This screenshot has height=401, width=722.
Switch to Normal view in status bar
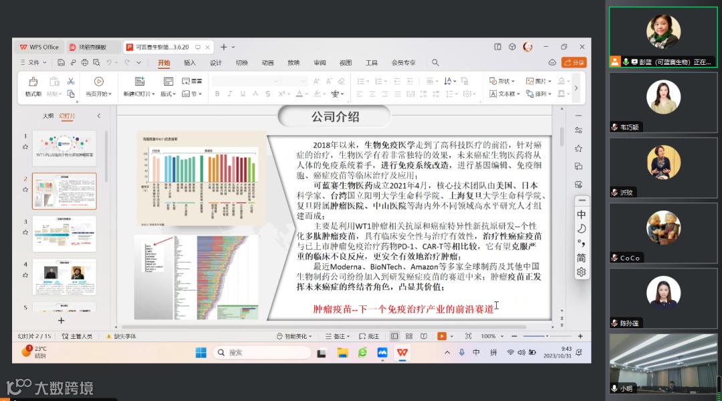click(394, 337)
